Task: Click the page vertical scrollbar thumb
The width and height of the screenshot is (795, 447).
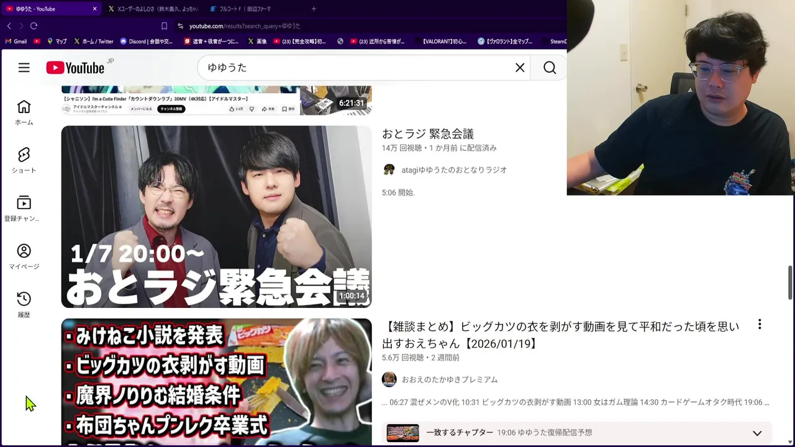Action: point(791,282)
